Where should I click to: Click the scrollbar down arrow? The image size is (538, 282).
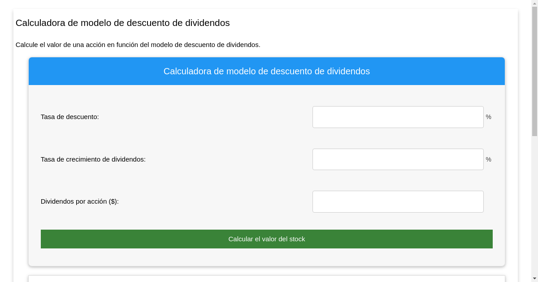pyautogui.click(x=535, y=279)
